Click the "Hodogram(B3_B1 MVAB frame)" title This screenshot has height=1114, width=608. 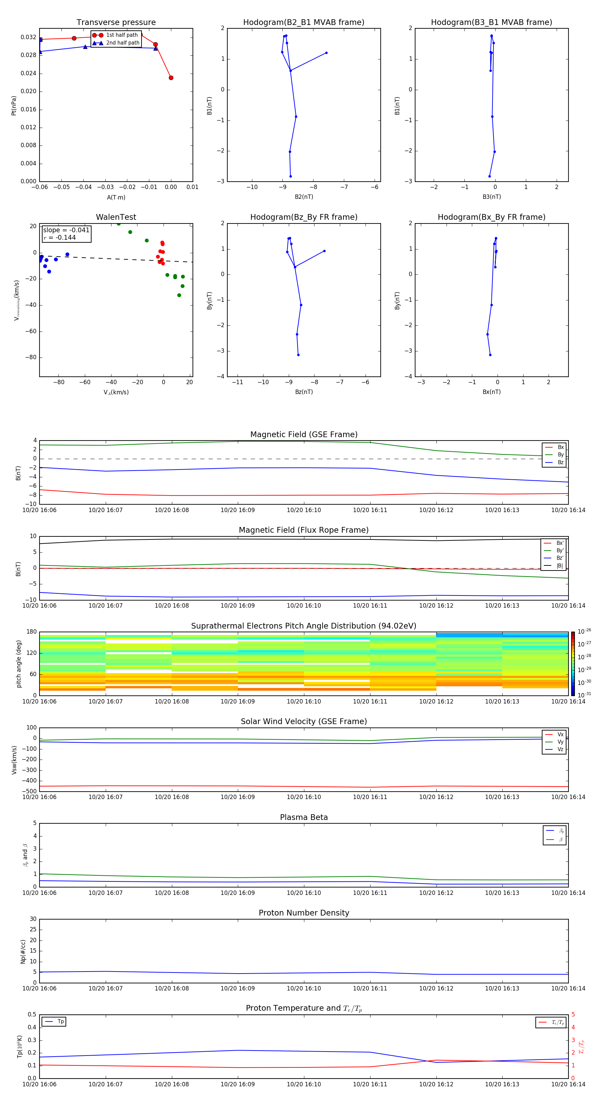(x=491, y=23)
